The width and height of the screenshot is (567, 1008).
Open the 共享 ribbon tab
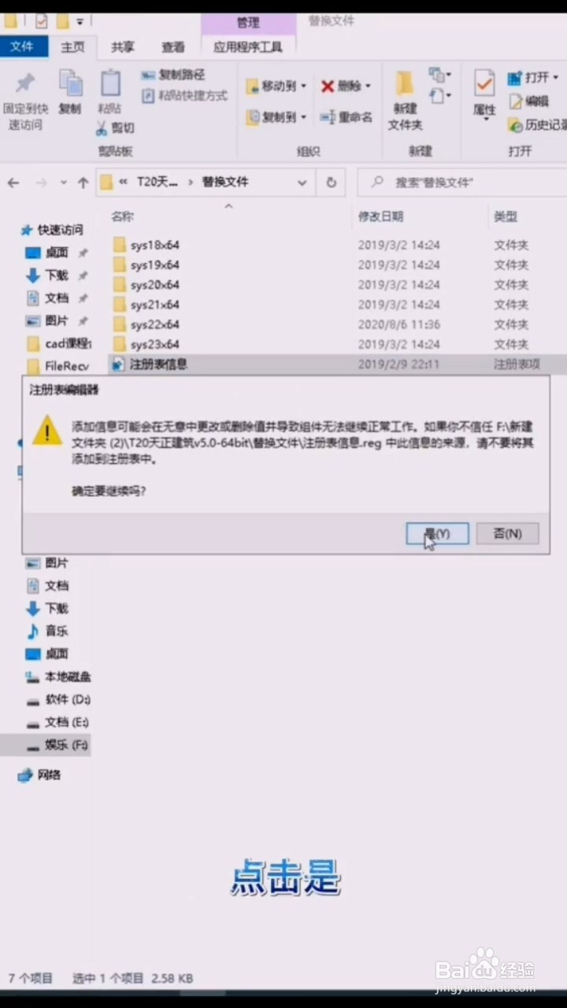123,47
